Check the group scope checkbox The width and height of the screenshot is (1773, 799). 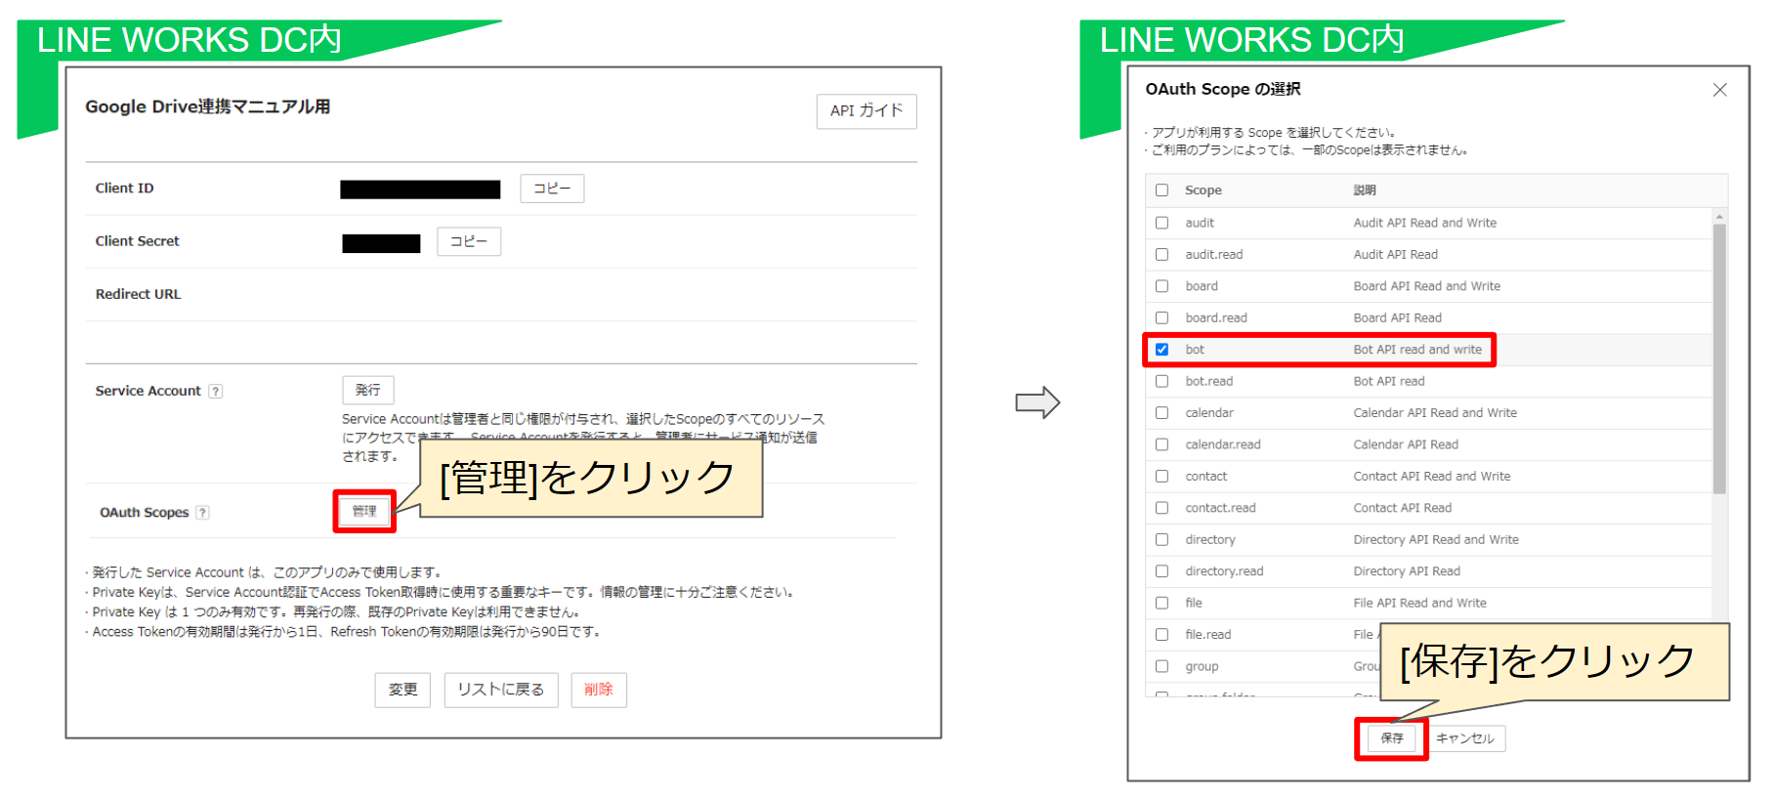[1161, 666]
